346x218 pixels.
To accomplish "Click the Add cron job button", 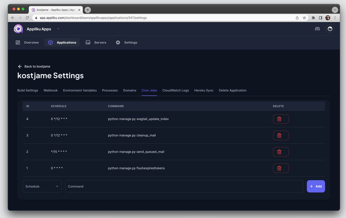I will (316, 186).
